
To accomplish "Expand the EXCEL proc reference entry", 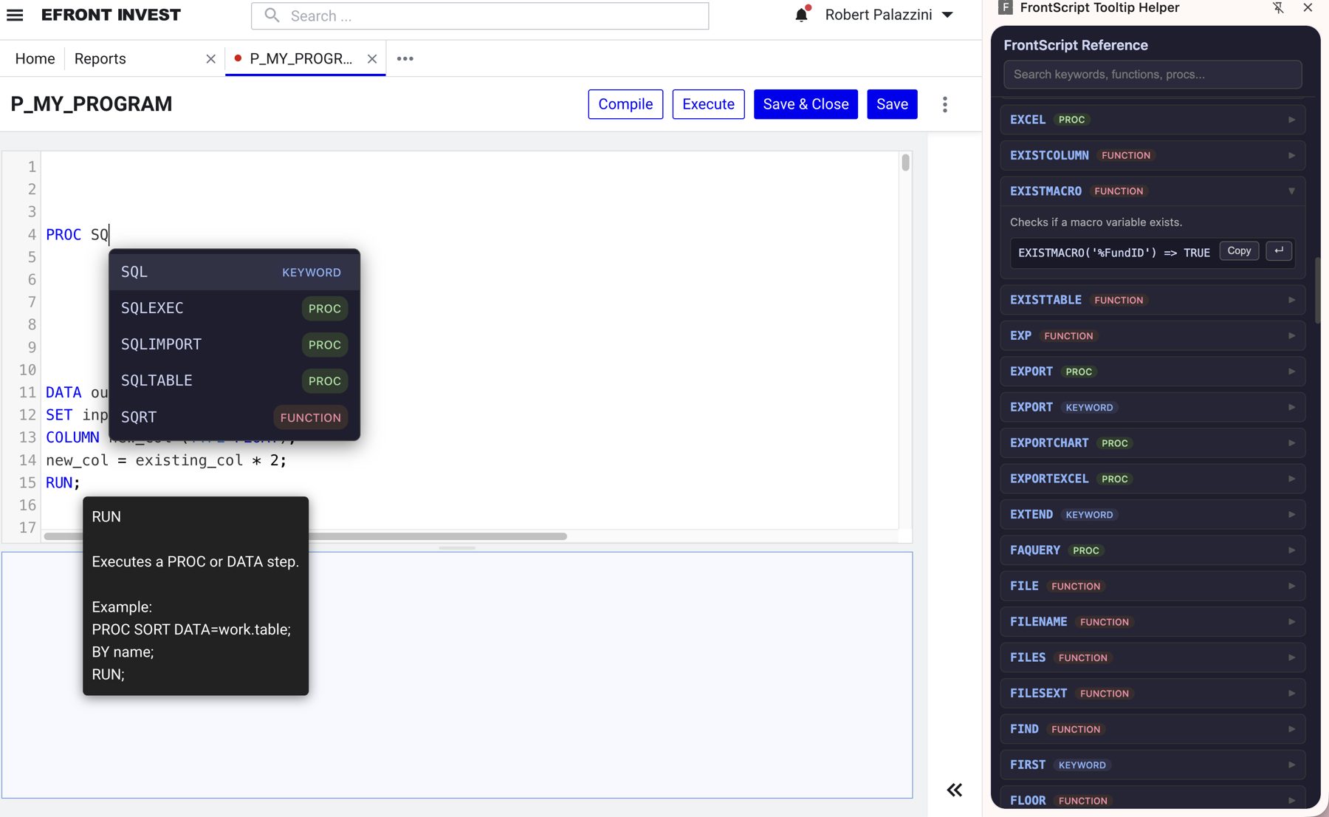I will (1152, 120).
